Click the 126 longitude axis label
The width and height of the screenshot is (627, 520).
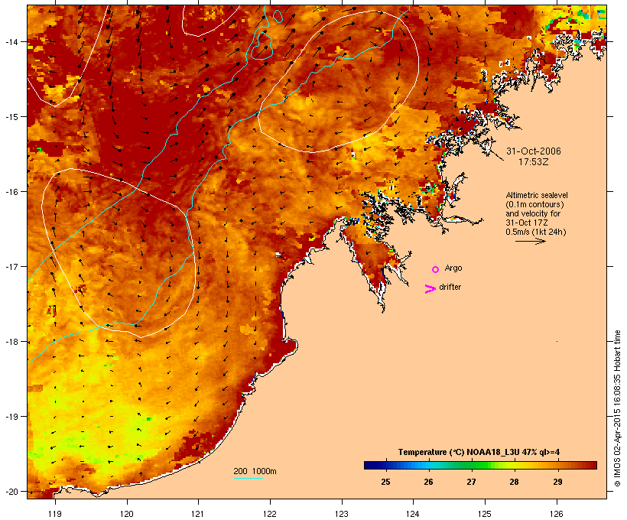[557, 514]
